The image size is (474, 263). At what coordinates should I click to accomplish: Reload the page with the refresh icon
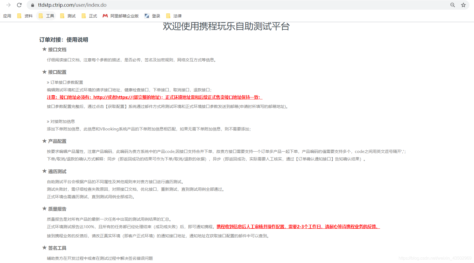[19, 5]
